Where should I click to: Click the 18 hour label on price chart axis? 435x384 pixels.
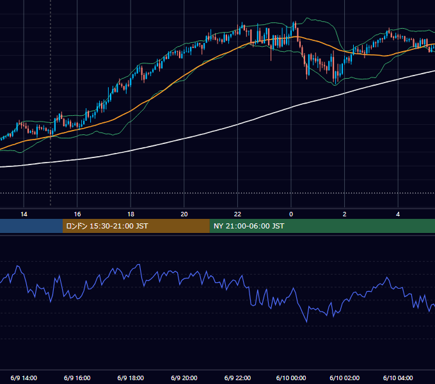pos(130,214)
